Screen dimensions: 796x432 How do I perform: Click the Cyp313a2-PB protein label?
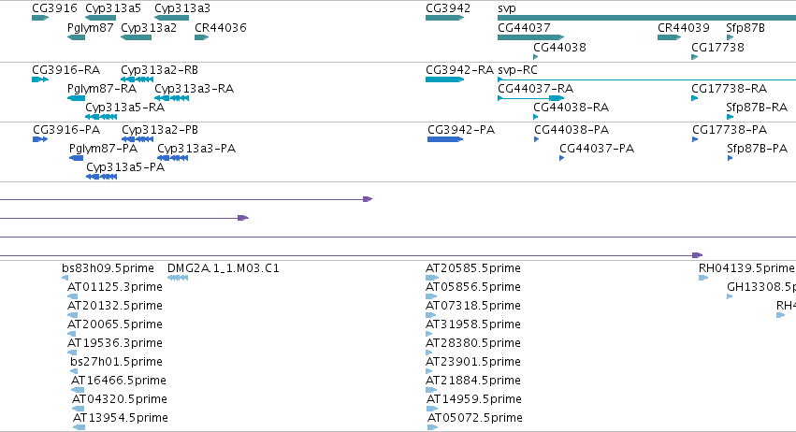pos(160,130)
